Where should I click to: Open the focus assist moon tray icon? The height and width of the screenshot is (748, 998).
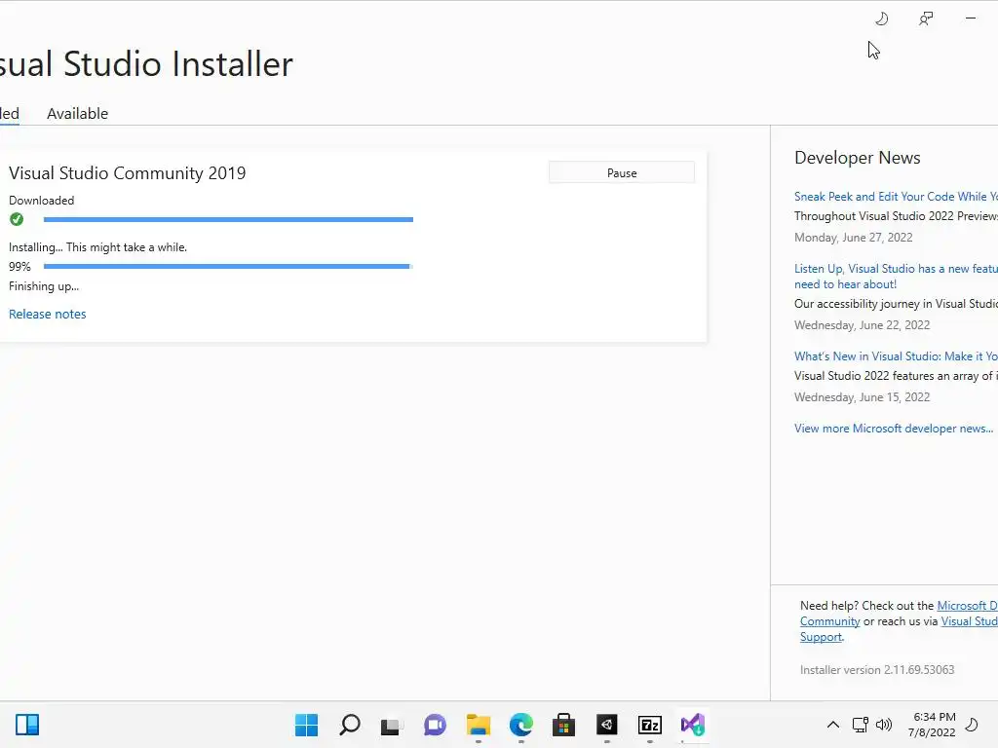point(972,725)
